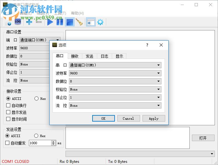This screenshot has width=218, height=165.
Task: Expand the dialog 波特率 dropdown
Action: 115,73
